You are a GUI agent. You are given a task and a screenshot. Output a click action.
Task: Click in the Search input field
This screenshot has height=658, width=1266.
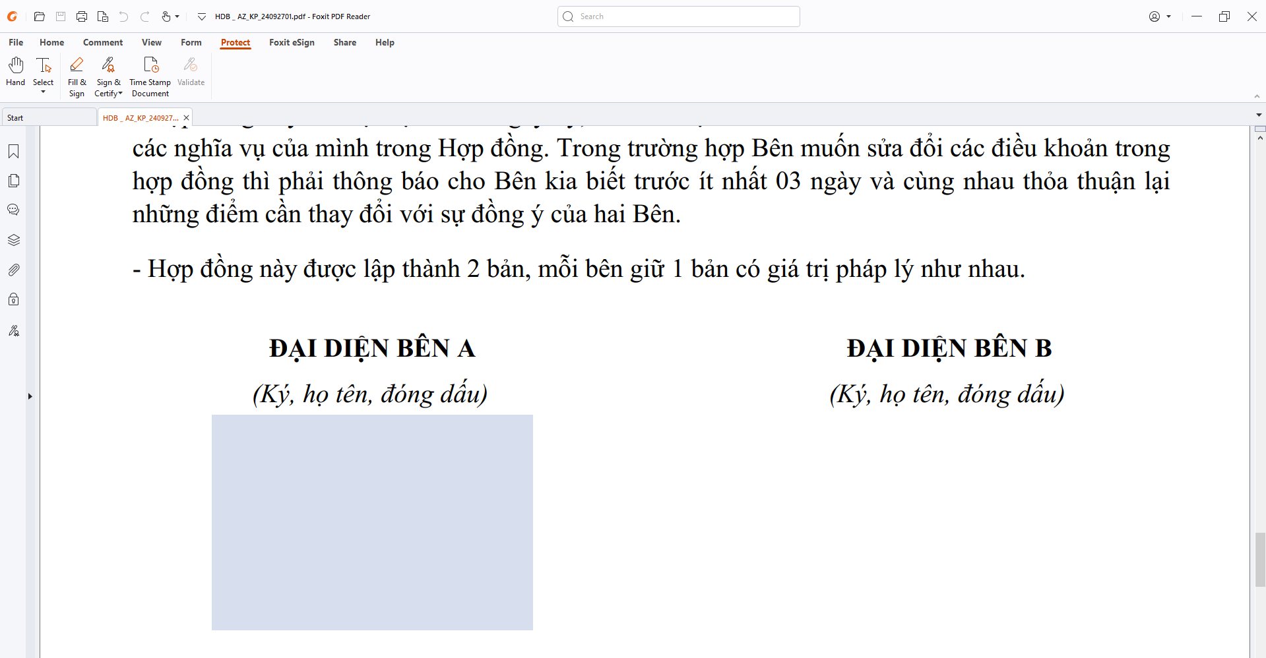pyautogui.click(x=686, y=16)
